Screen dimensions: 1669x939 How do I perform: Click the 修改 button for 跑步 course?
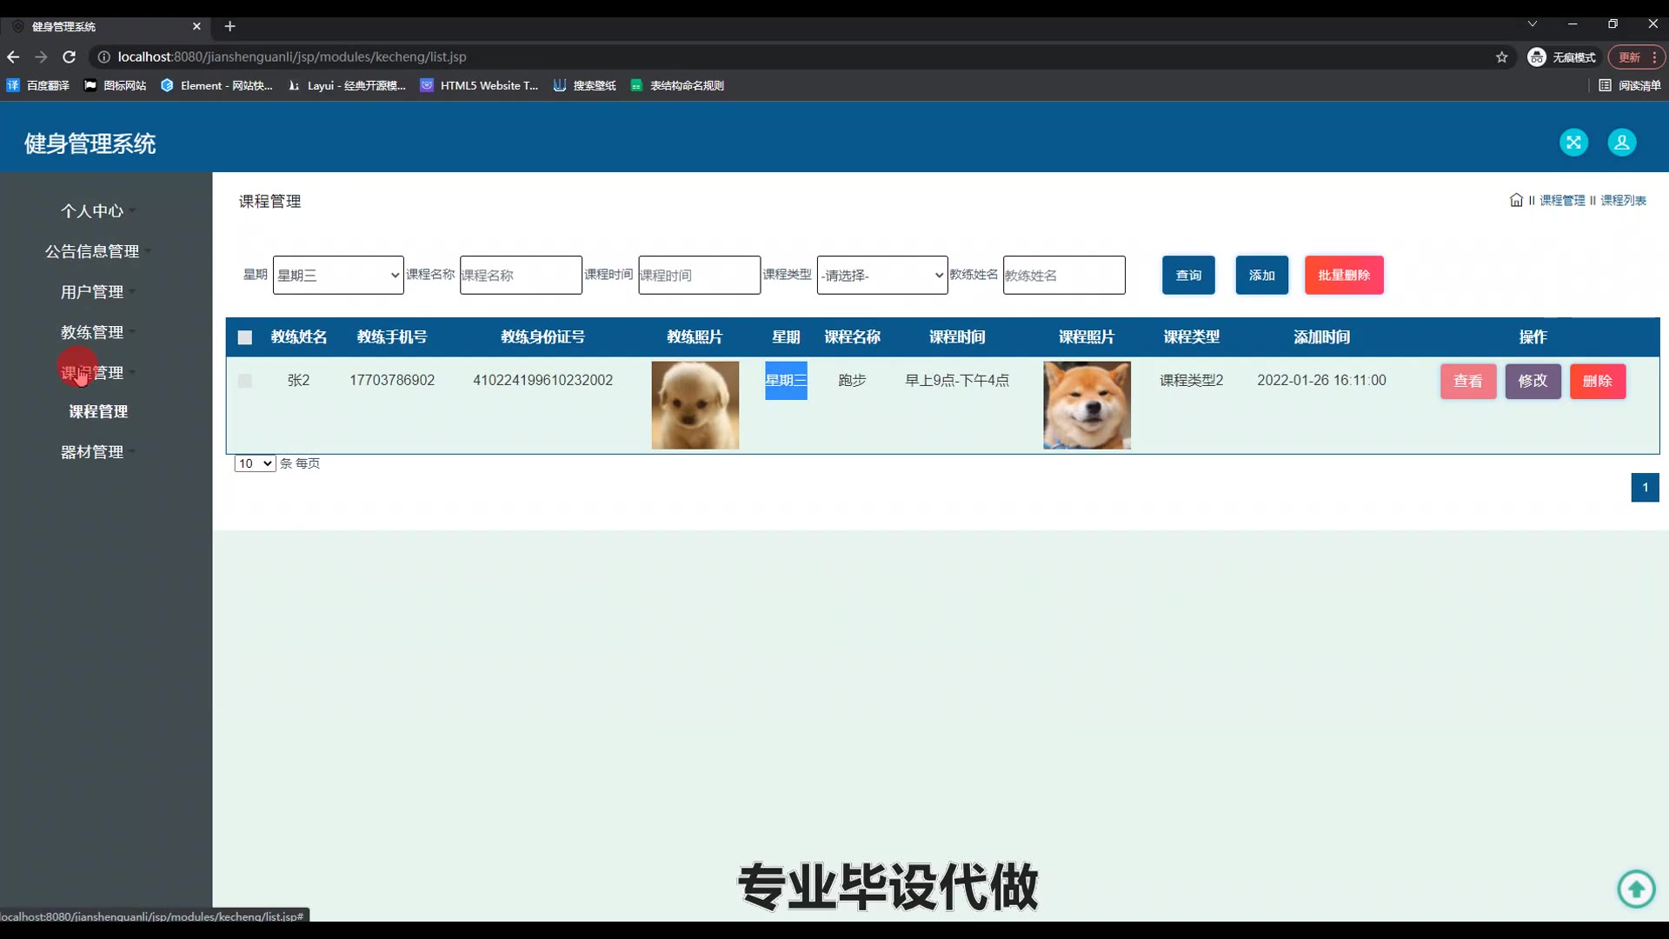1533,381
